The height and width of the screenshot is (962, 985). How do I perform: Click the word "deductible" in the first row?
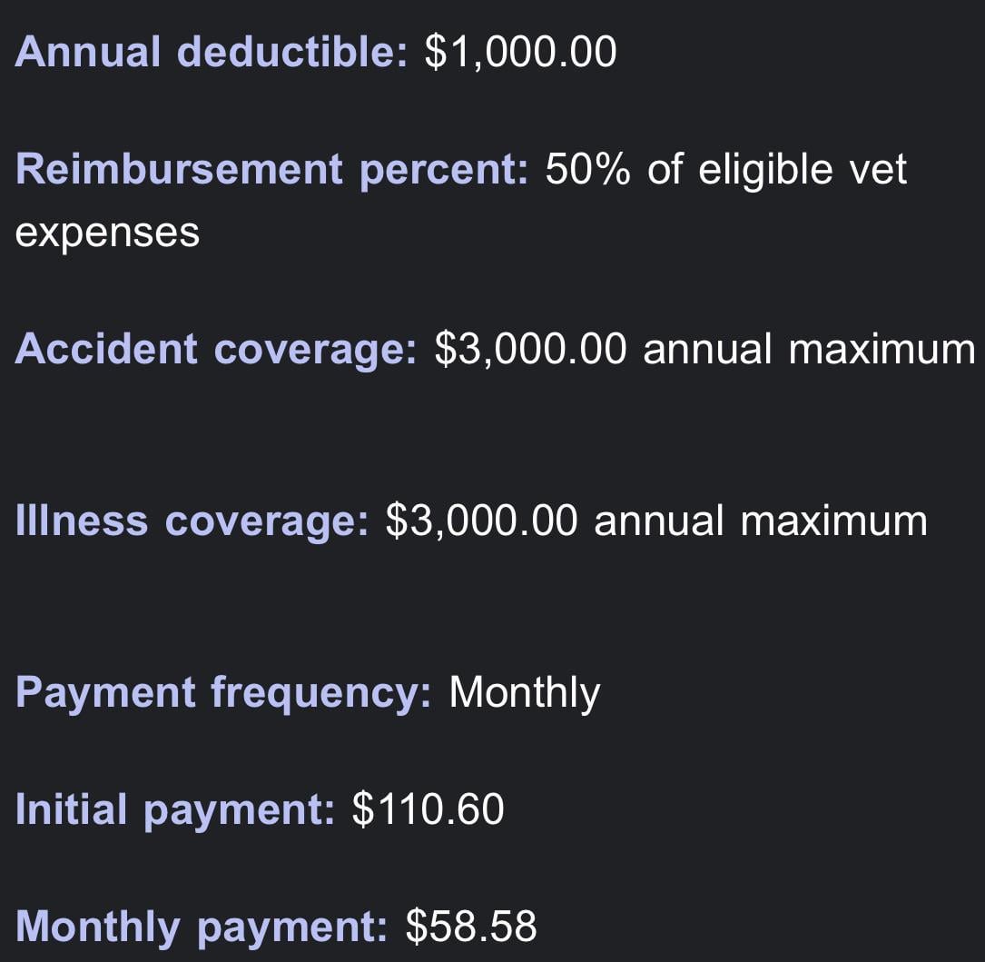(x=292, y=52)
